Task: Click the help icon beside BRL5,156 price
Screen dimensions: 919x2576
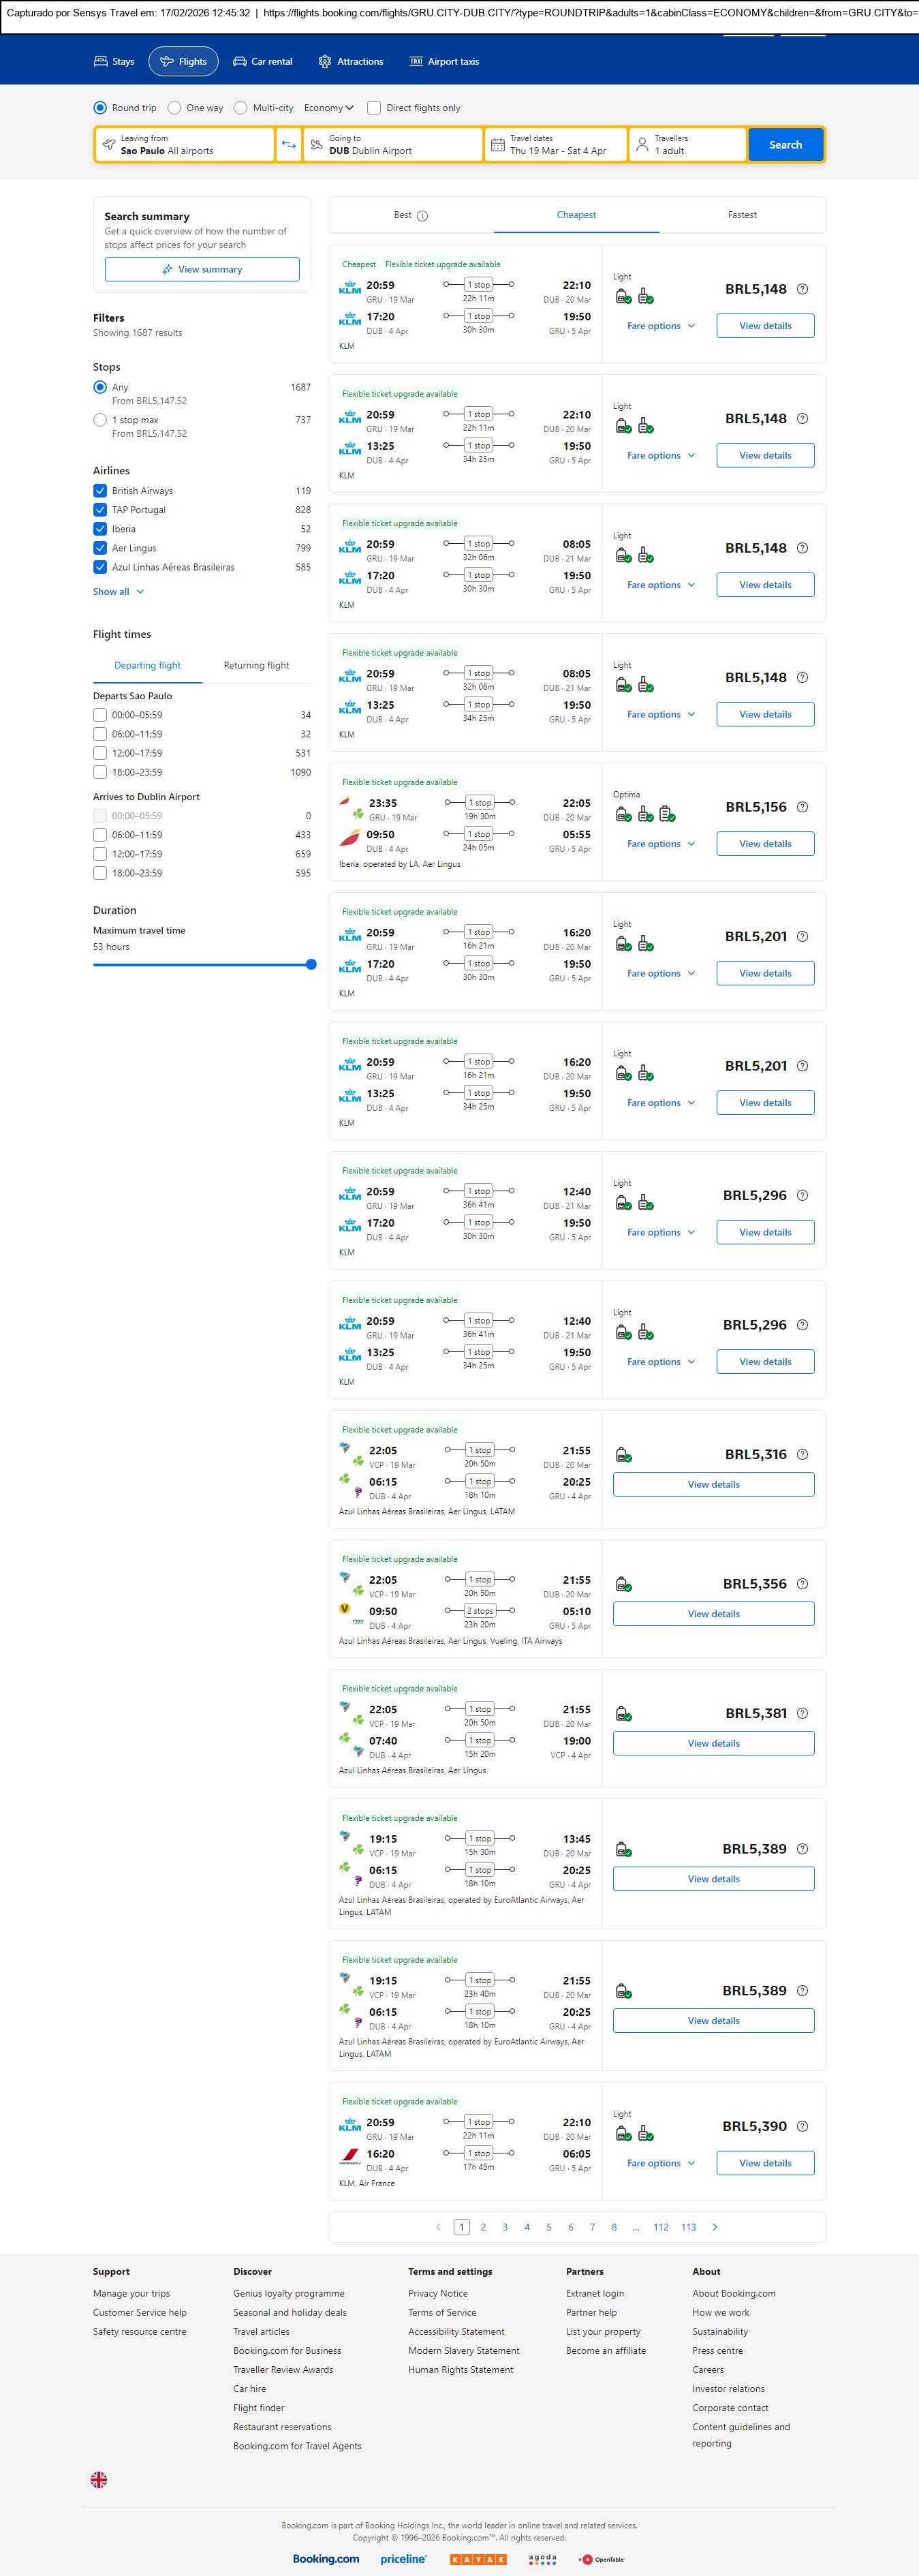Action: coord(802,807)
